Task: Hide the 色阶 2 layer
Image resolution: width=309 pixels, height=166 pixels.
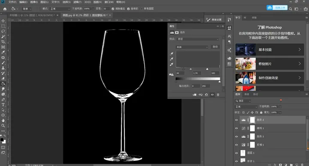Action: pos(236,120)
